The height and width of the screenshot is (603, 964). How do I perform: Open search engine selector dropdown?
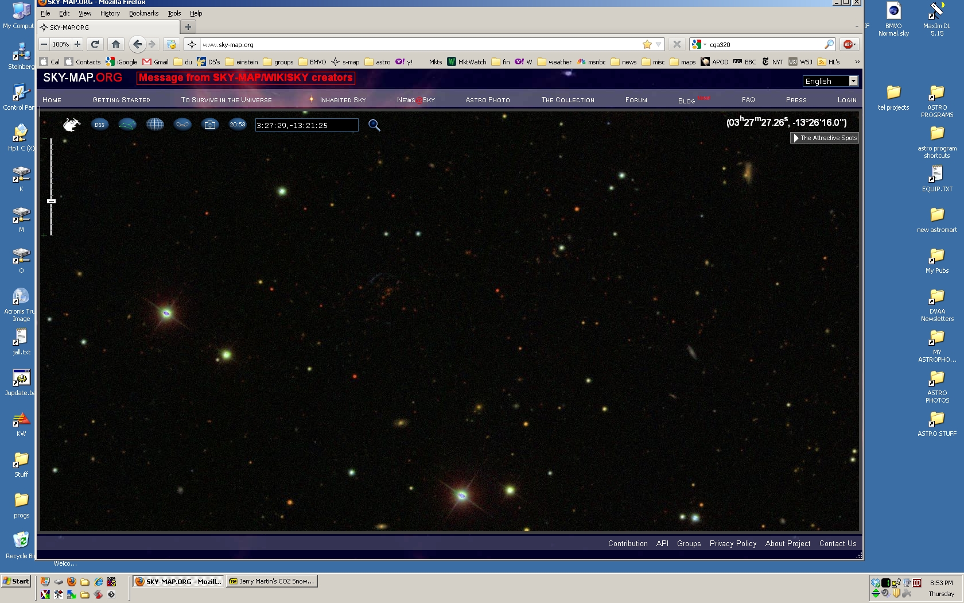point(698,44)
